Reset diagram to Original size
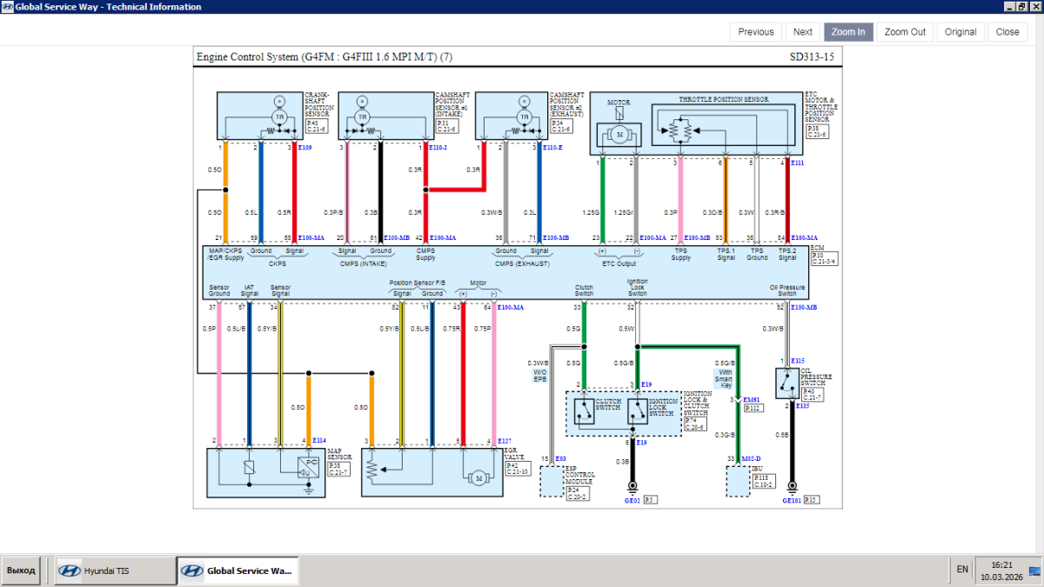 coord(960,32)
